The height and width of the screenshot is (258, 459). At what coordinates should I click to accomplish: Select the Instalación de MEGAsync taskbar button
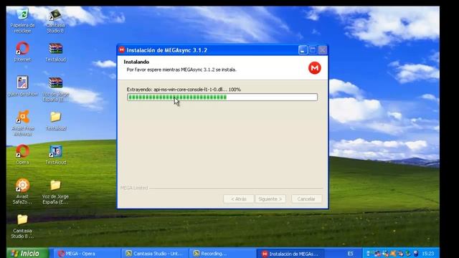291,254
